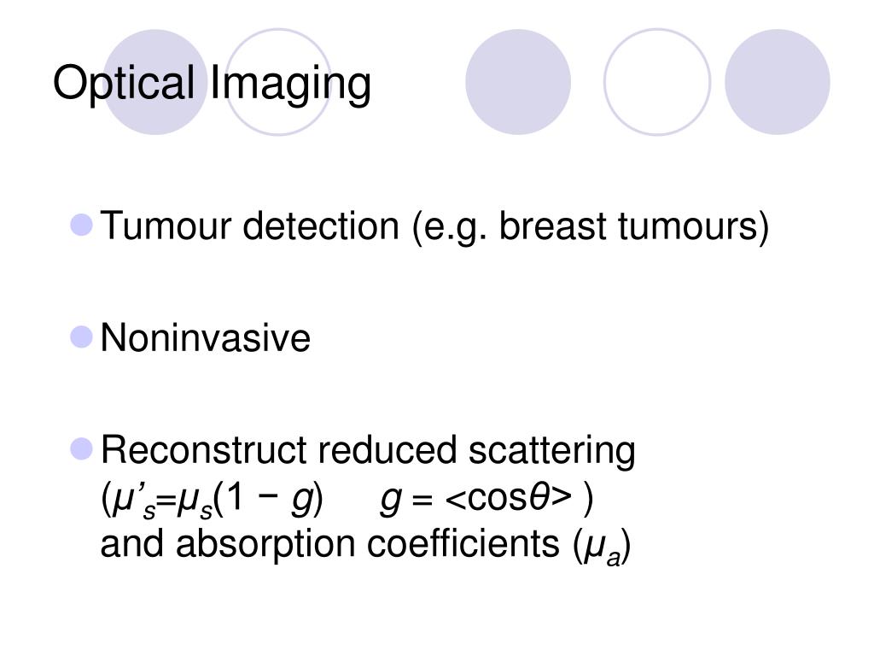The width and height of the screenshot is (874, 656).
Task: Click the μ's=μs(1 − g) formula
Action: pyautogui.click(x=212, y=499)
